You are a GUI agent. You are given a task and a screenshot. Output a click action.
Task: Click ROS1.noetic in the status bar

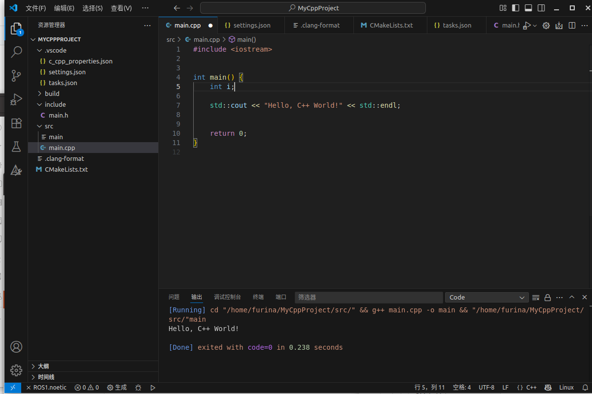[49, 388]
